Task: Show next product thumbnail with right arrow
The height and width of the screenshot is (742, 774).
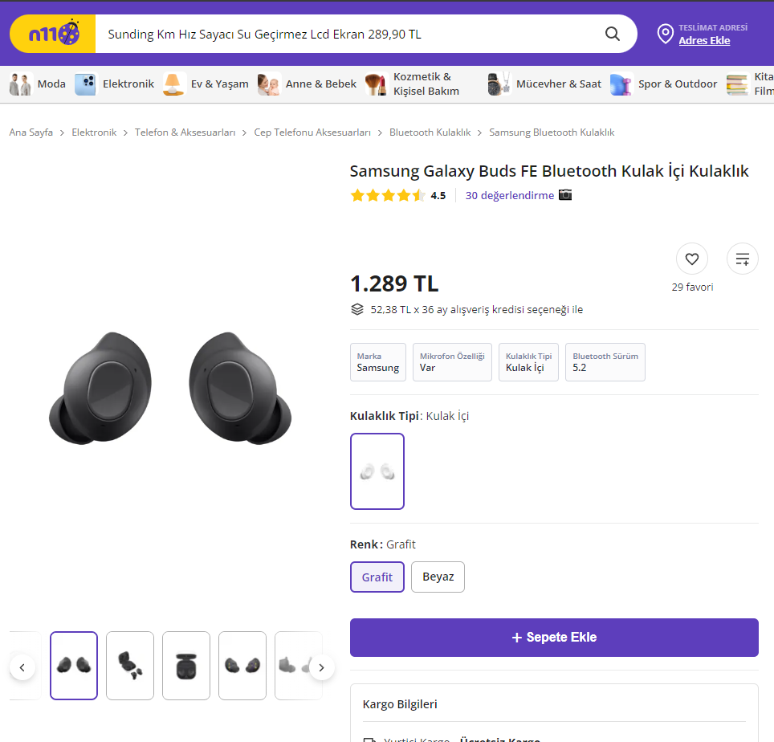Action: coord(322,667)
